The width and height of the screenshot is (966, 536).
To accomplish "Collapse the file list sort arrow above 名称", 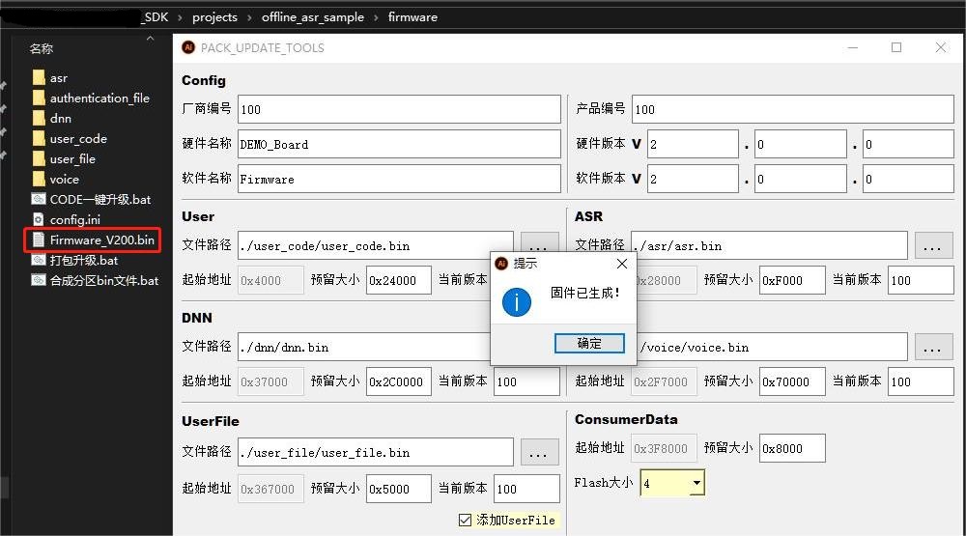I will click(x=150, y=39).
